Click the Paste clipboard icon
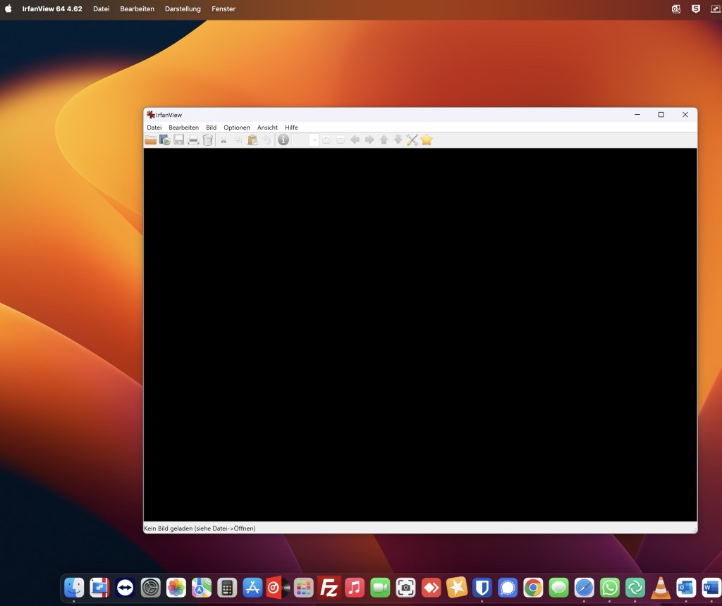 click(252, 140)
